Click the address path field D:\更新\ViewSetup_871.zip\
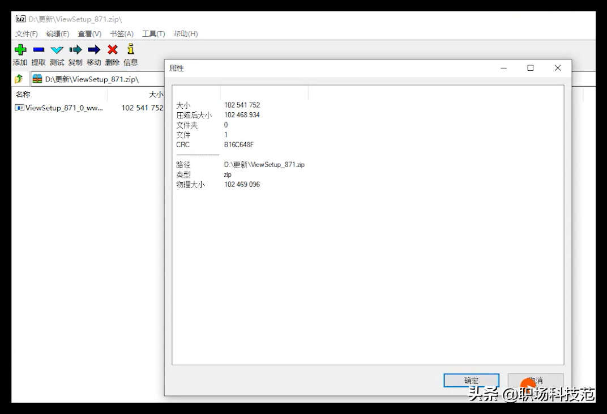The image size is (607, 414). (x=97, y=79)
